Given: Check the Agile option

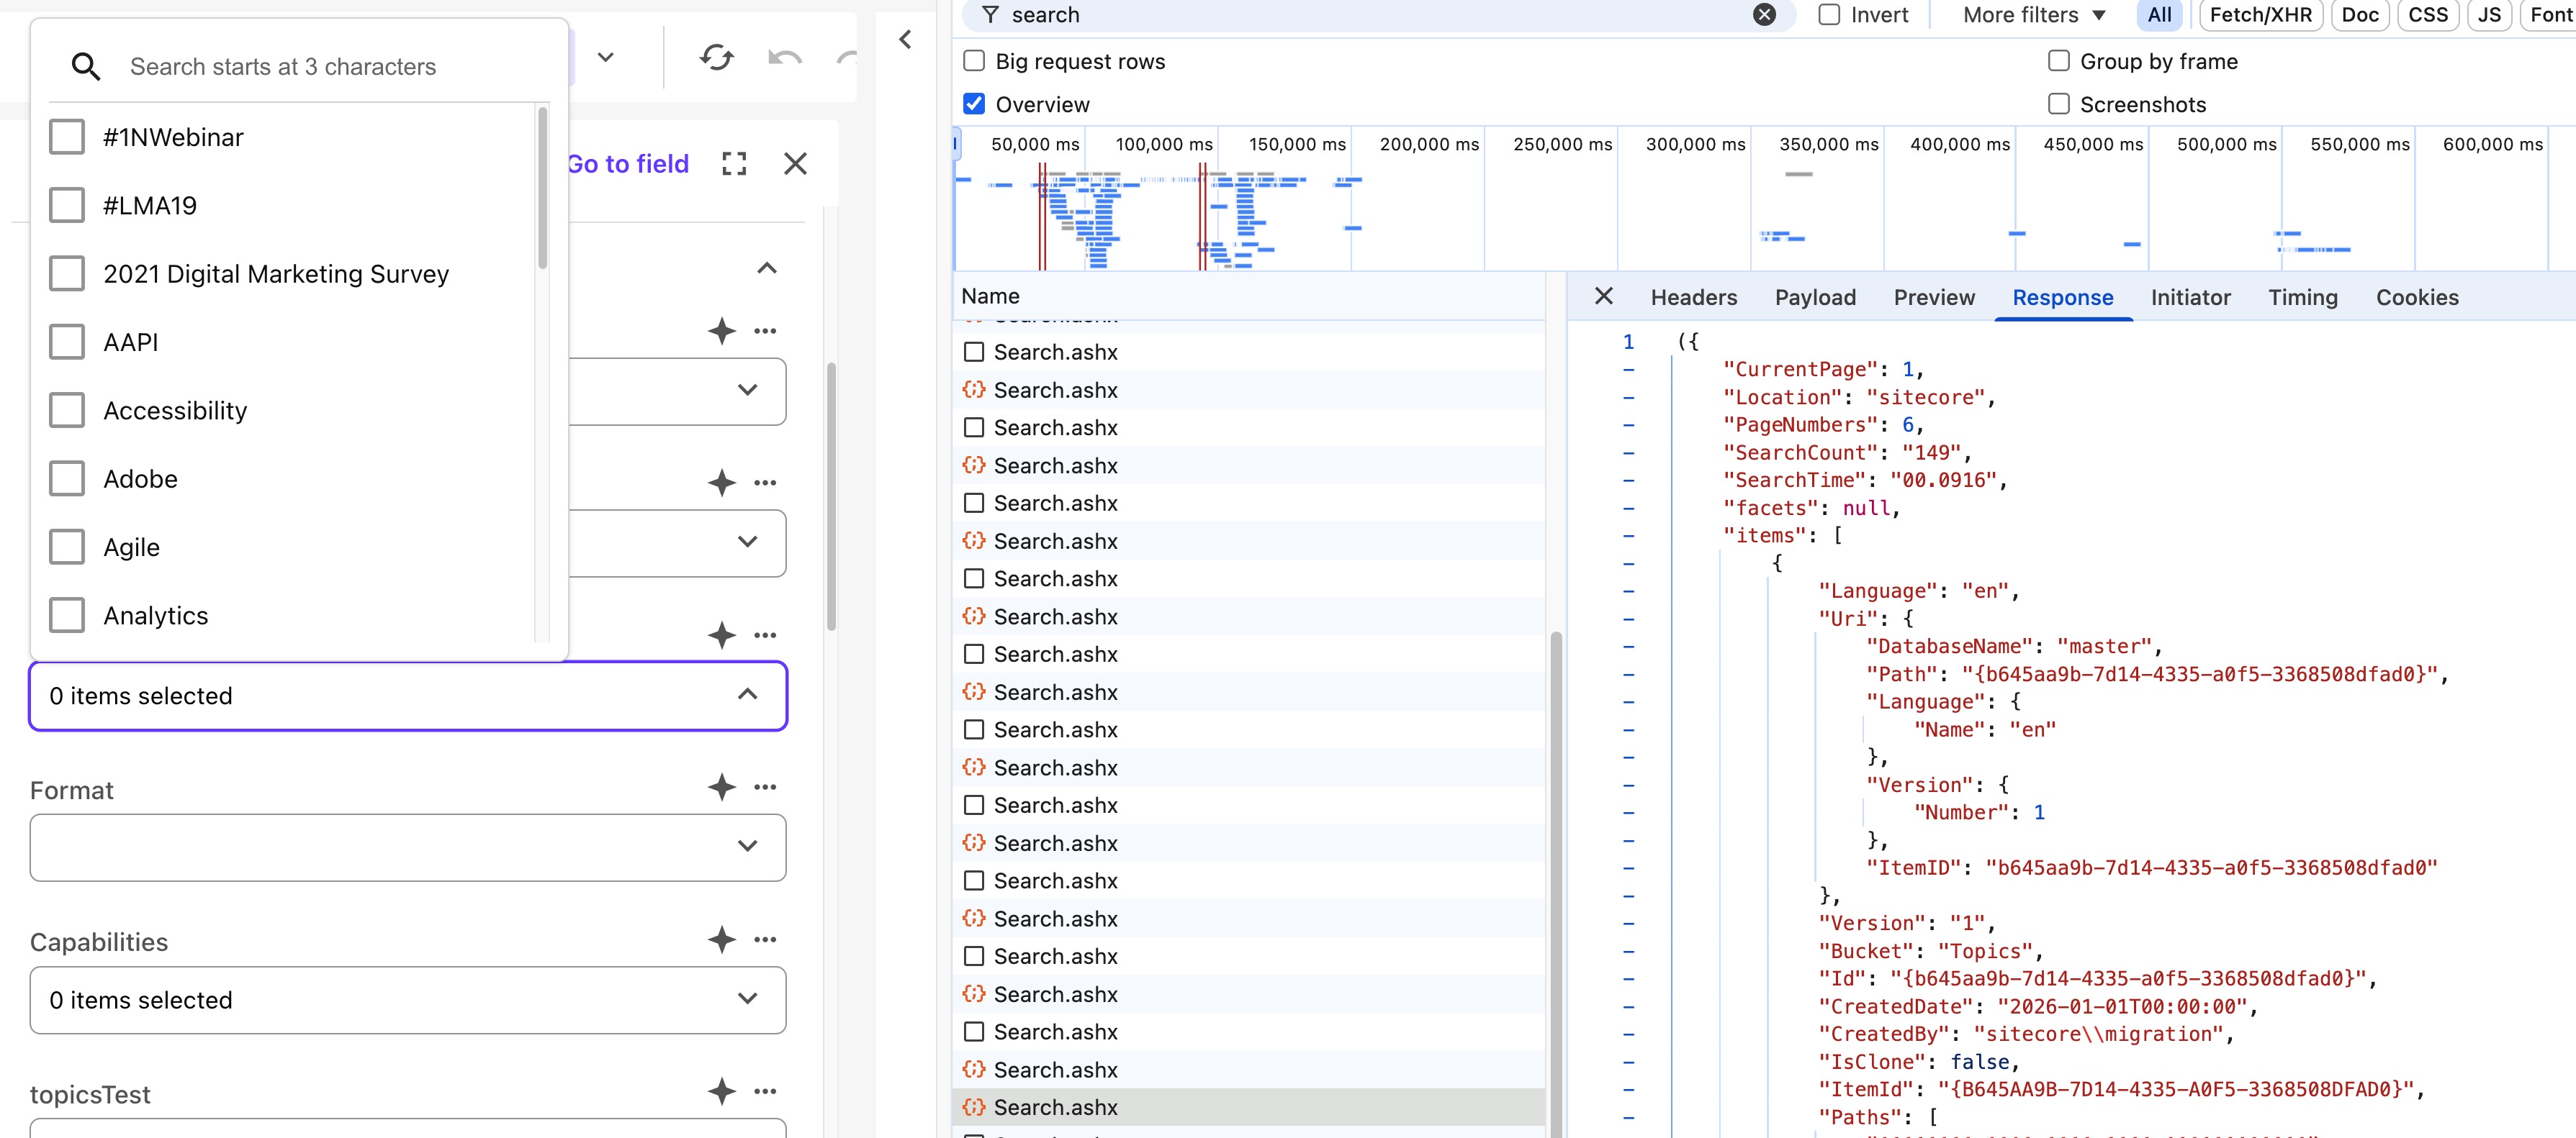Looking at the screenshot, I should pos(67,547).
